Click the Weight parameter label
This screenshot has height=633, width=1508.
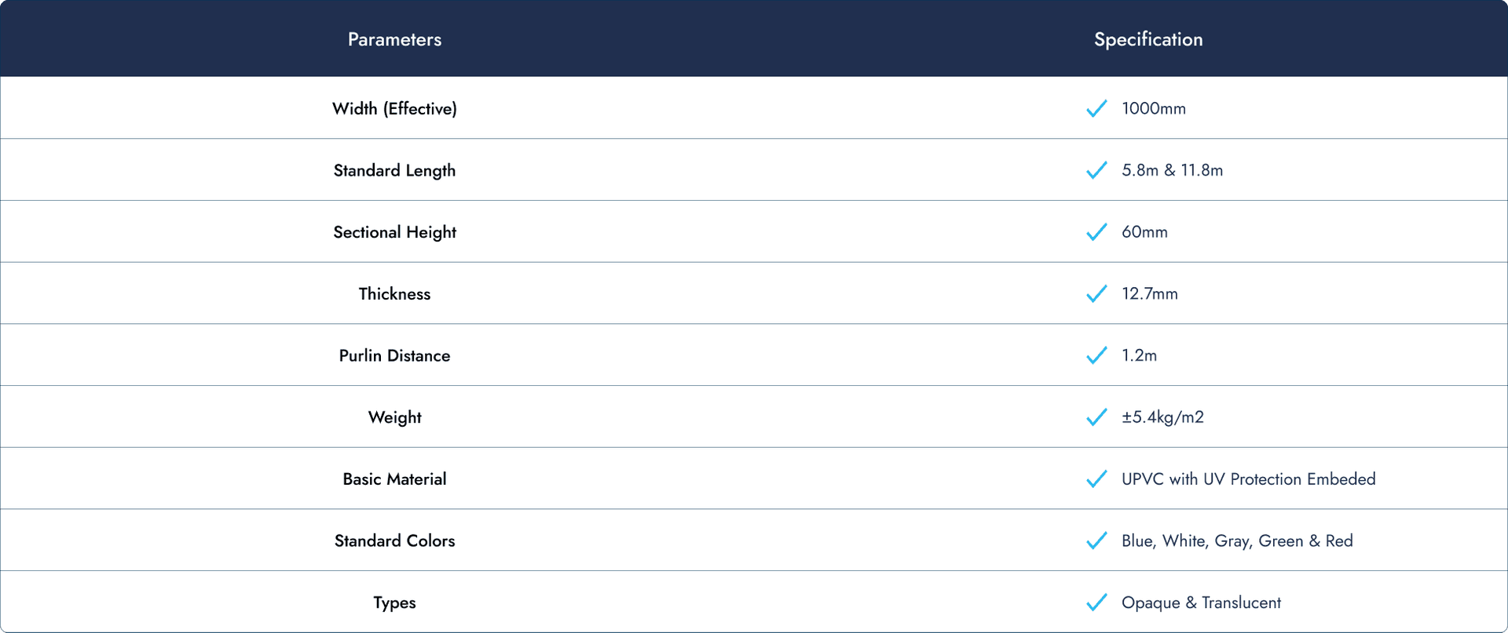pos(394,417)
